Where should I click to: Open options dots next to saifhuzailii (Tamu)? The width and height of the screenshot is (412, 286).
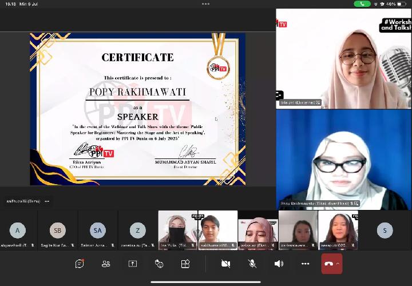point(47,201)
